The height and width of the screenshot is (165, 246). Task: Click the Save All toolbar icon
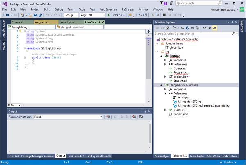[41, 15]
